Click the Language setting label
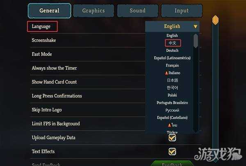 pyautogui.click(x=41, y=26)
